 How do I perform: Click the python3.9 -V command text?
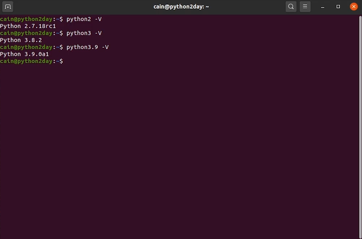(x=87, y=47)
